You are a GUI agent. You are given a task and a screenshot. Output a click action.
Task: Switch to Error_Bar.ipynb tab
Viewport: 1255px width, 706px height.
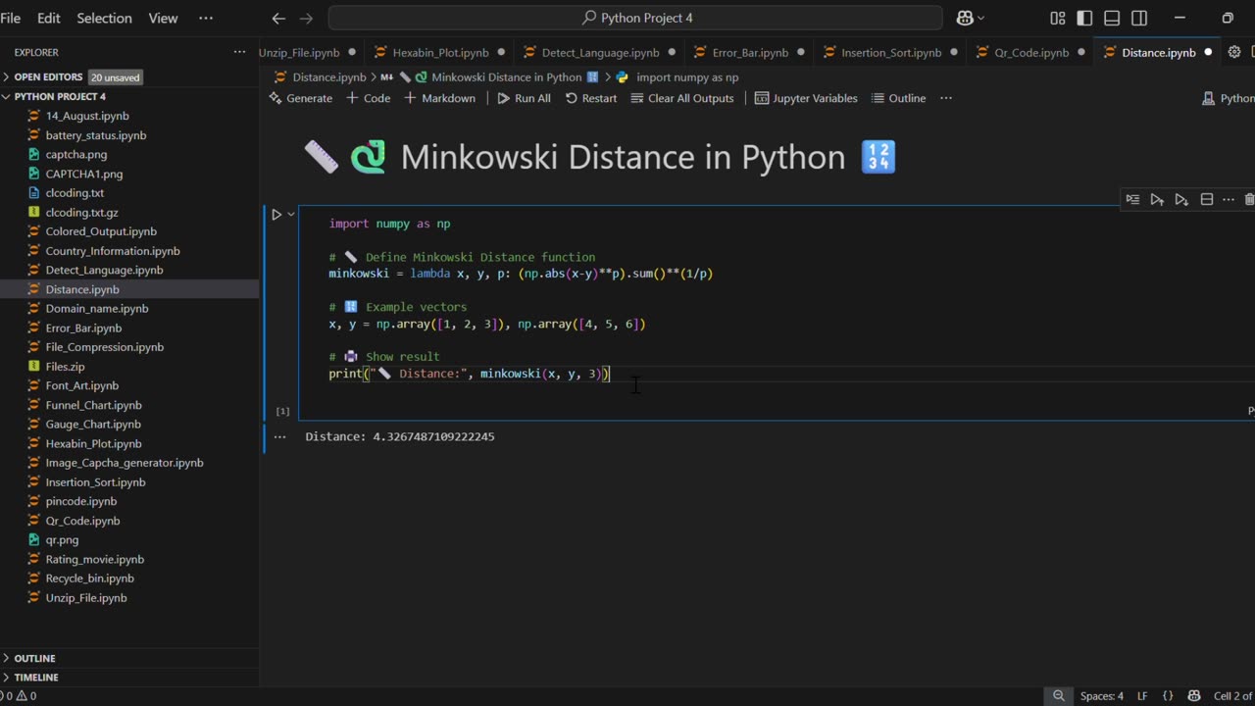[x=750, y=52]
